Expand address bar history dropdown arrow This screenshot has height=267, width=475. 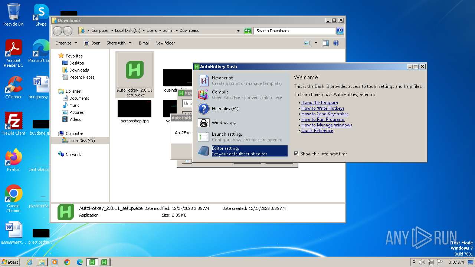point(238,31)
